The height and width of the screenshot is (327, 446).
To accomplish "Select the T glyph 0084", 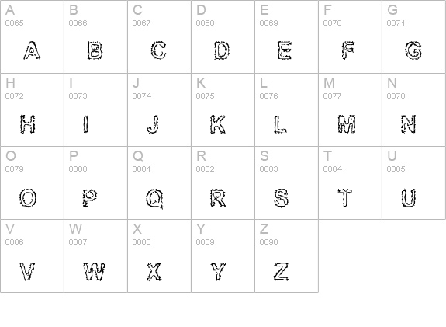I will tap(345, 197).
